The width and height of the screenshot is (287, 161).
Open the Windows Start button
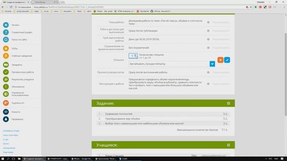click(x=3, y=159)
